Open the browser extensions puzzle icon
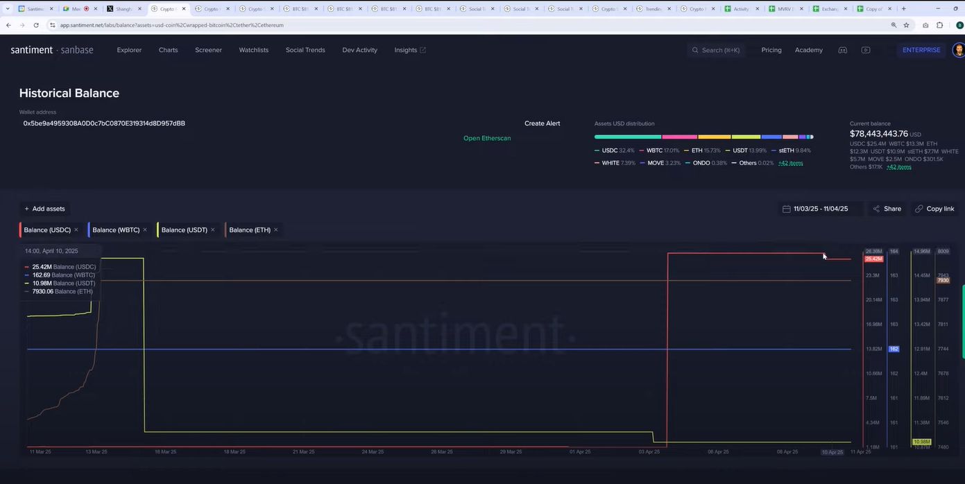 (939, 25)
